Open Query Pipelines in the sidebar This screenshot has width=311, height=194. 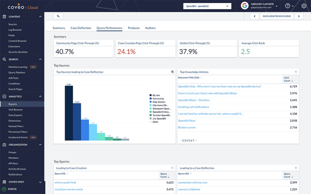point(17,73)
